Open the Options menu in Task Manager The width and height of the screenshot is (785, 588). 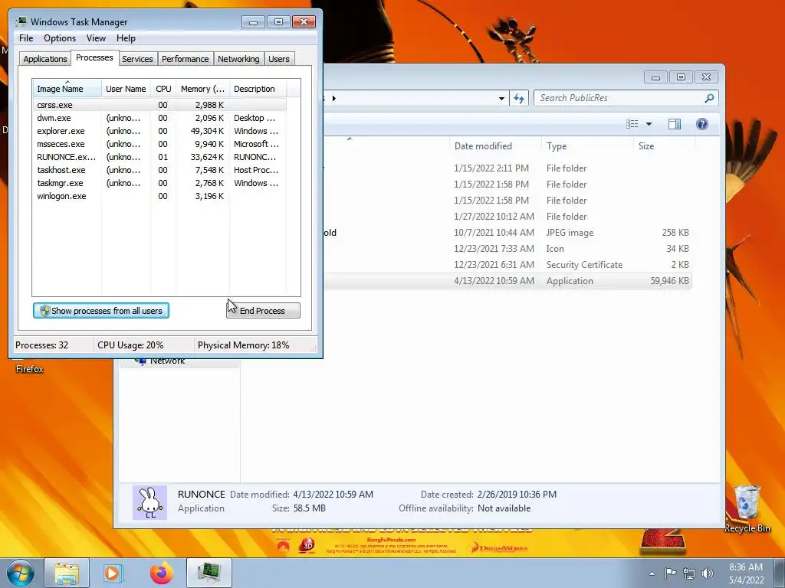click(60, 38)
